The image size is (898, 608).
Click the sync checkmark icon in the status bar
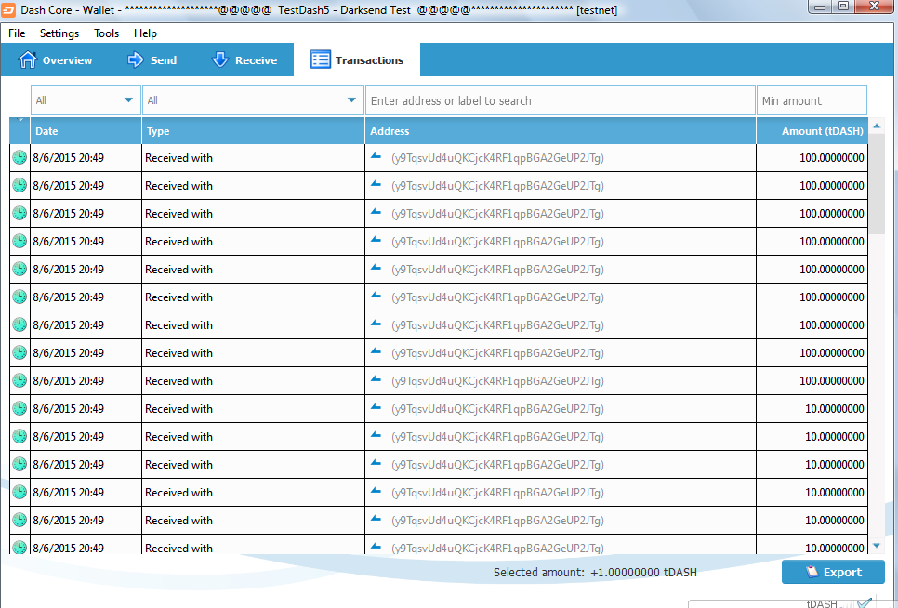[865, 602]
